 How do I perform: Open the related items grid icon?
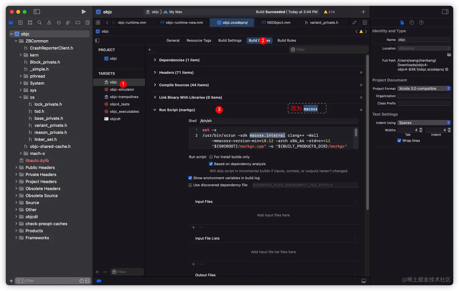pos(98,22)
